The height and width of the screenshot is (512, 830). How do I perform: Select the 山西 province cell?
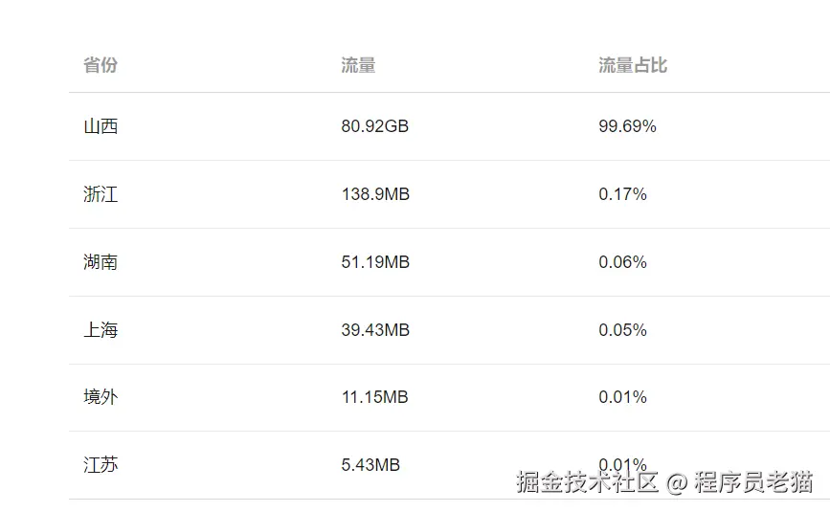(101, 126)
